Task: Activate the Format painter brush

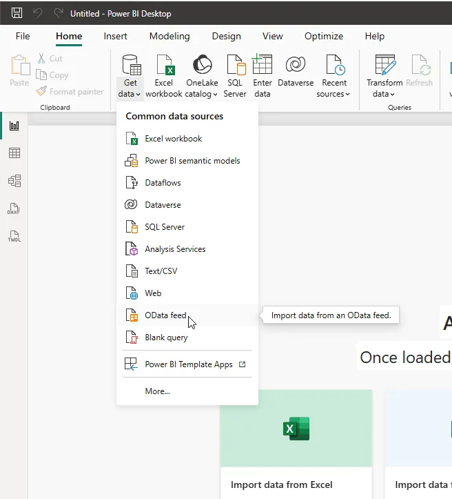Action: click(70, 92)
